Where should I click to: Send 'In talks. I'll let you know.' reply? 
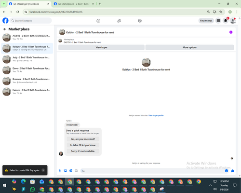(83, 145)
